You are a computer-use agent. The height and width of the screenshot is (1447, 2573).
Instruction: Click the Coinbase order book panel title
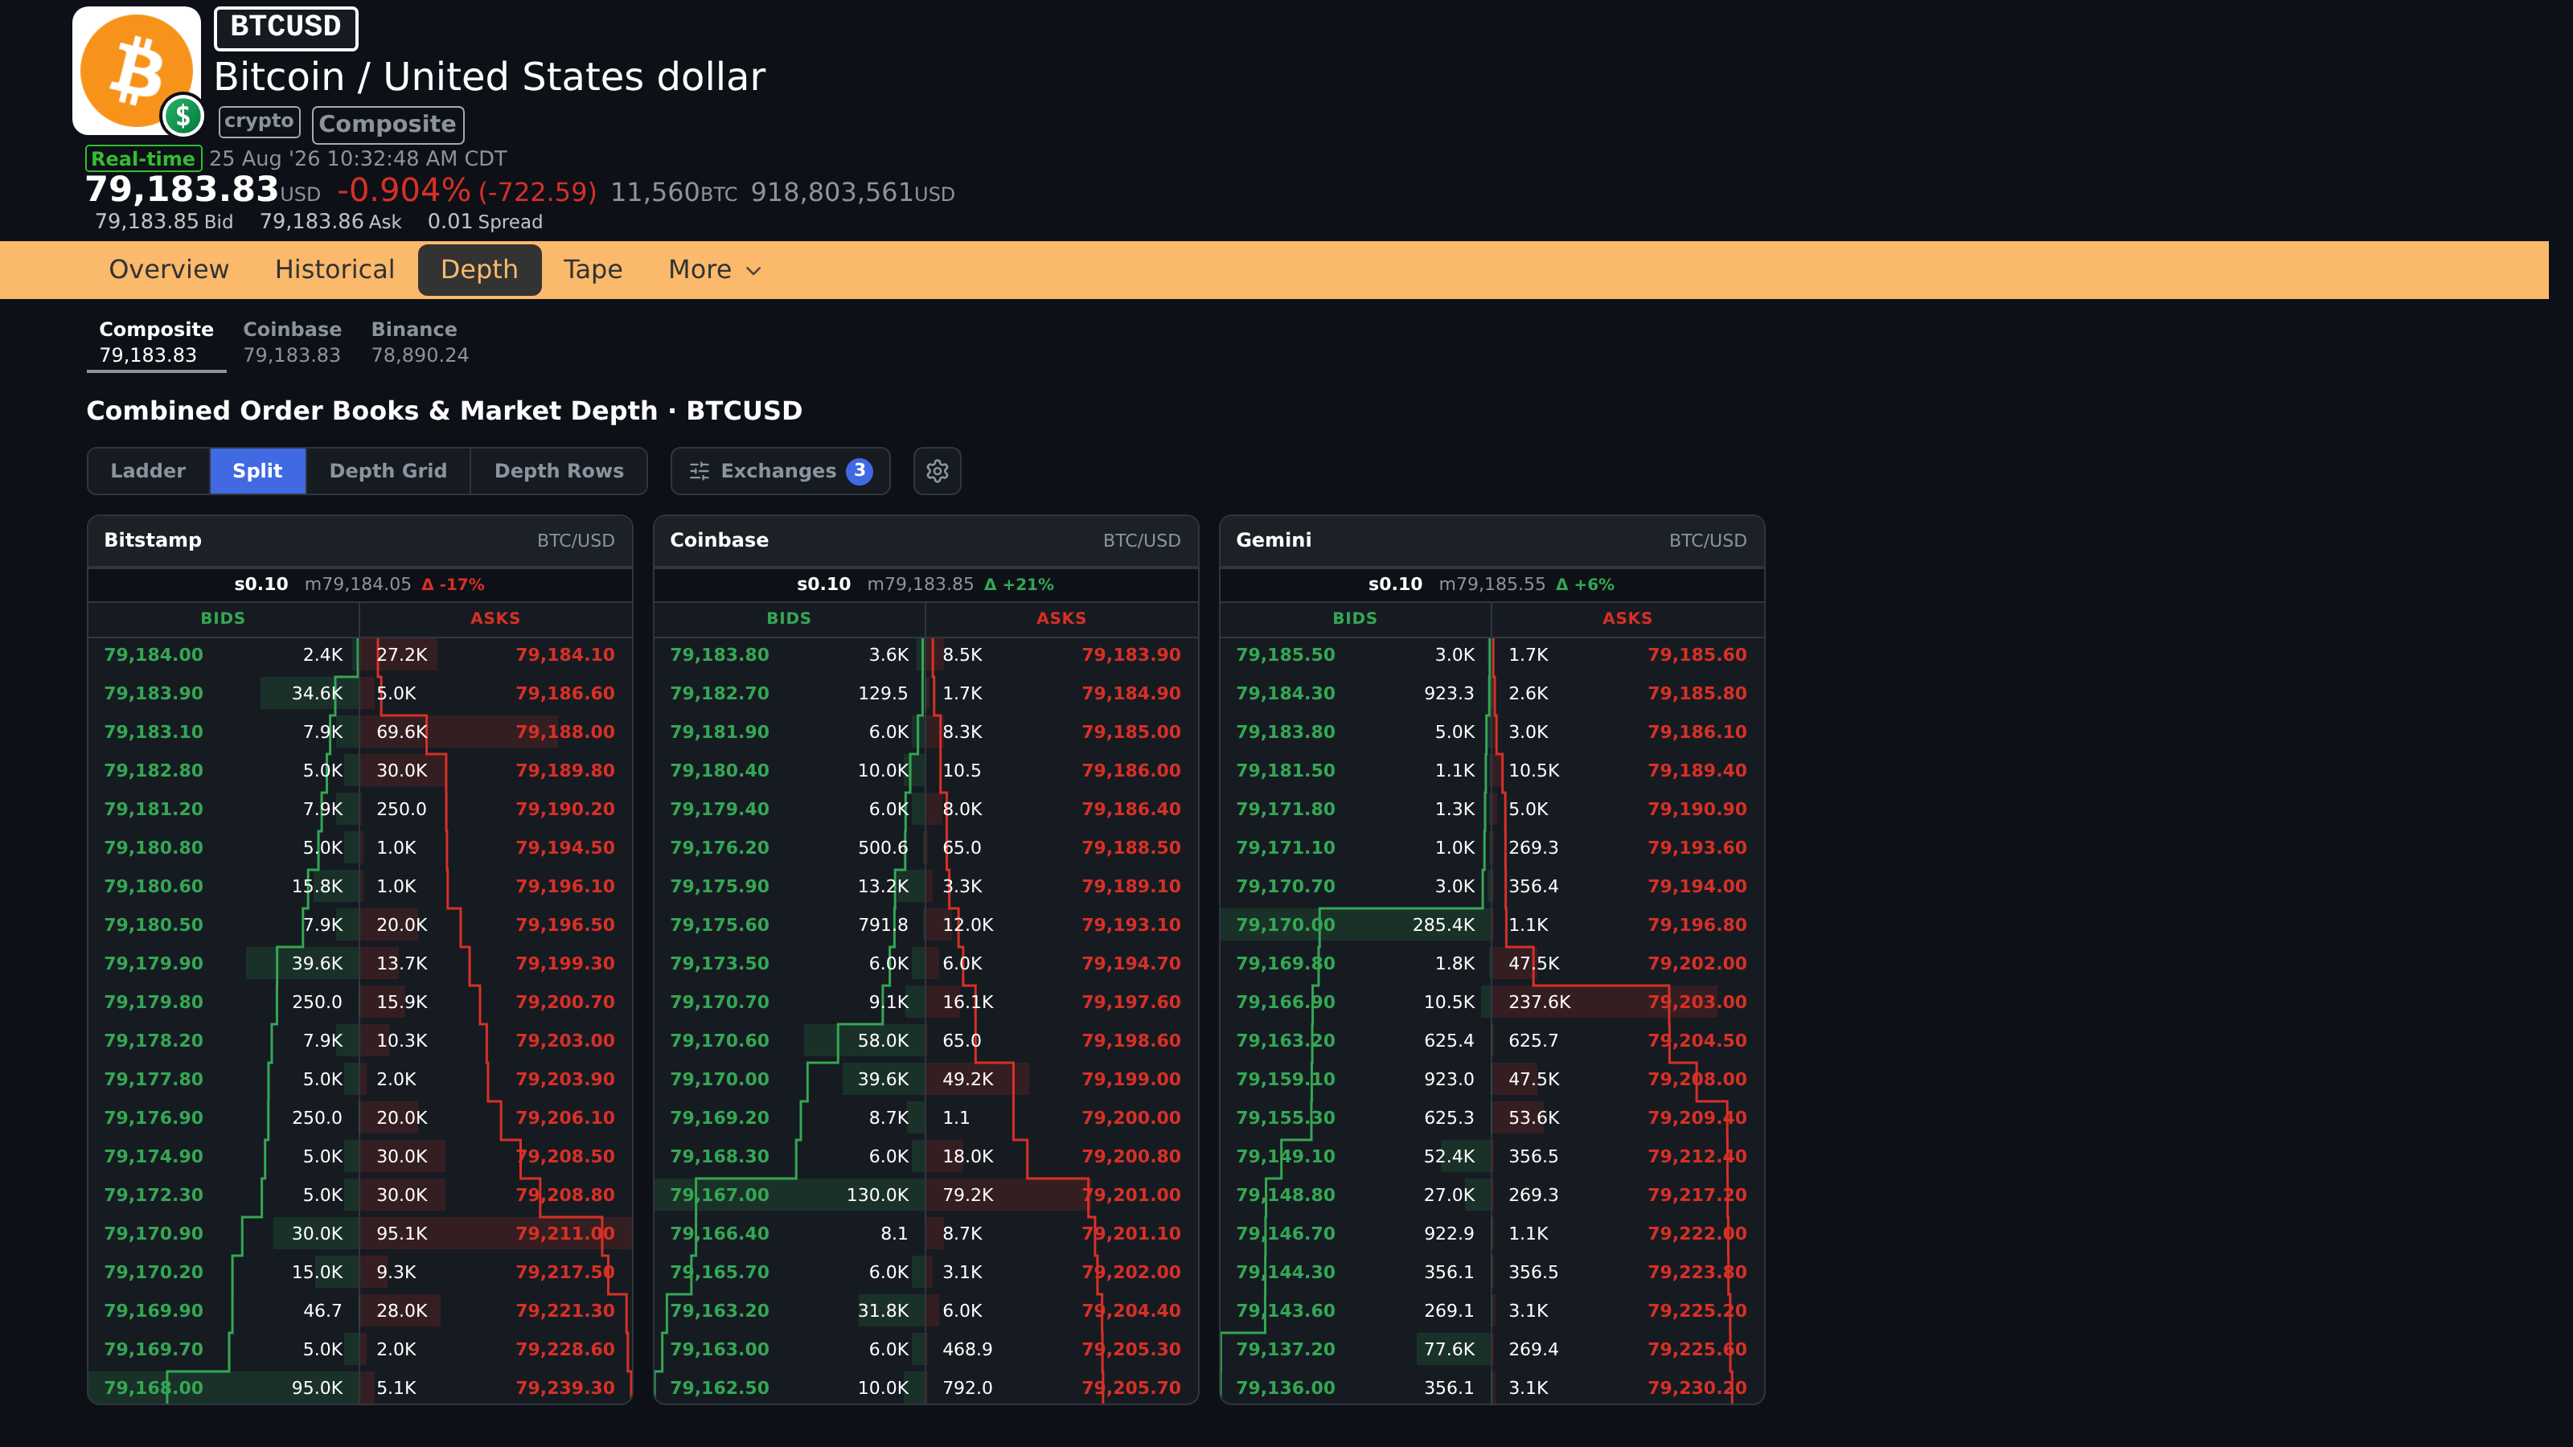pyautogui.click(x=719, y=540)
